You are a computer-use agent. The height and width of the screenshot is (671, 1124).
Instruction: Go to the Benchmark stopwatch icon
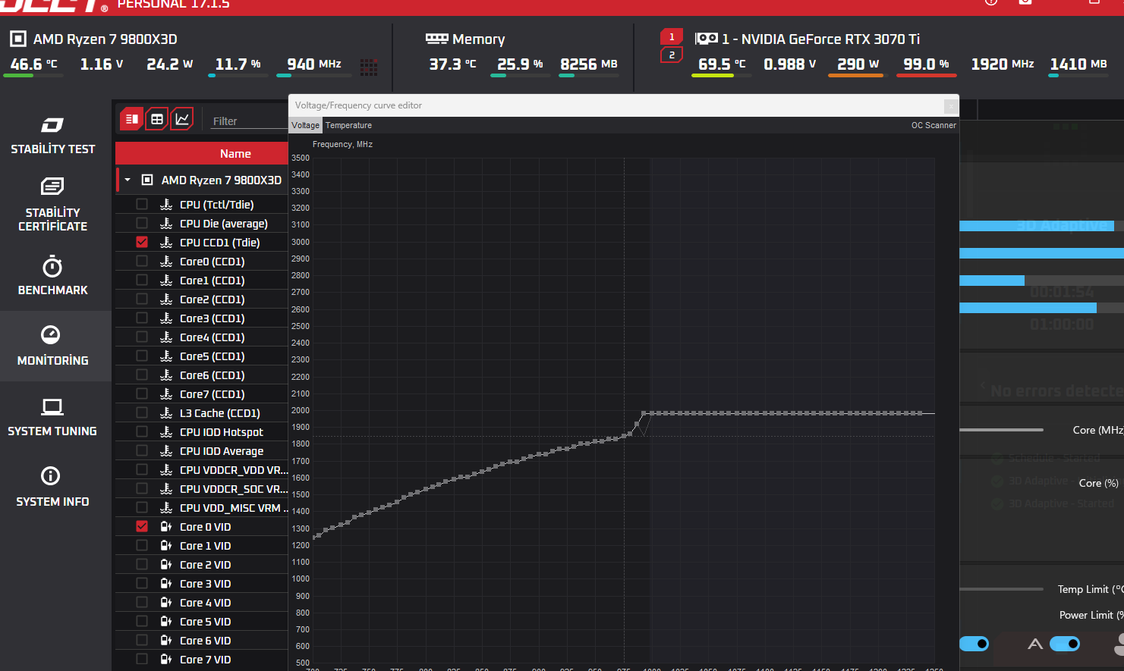coord(52,267)
